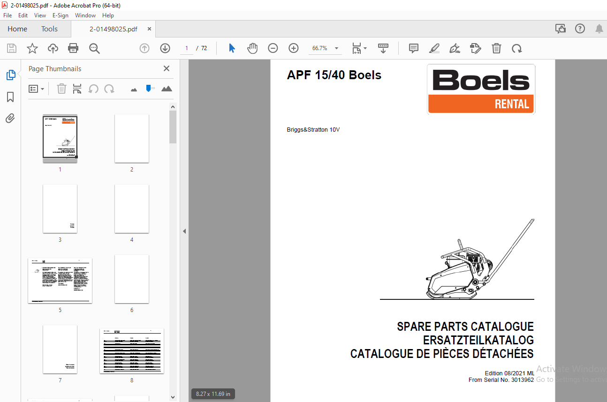This screenshot has width=607, height=402.
Task: Close the Page Thumbnails panel
Action: pos(167,68)
